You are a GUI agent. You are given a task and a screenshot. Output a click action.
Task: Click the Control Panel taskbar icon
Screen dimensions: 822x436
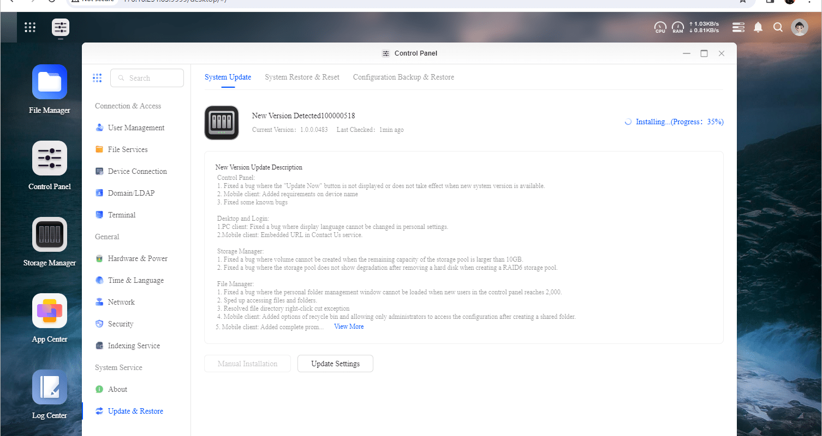pos(61,27)
